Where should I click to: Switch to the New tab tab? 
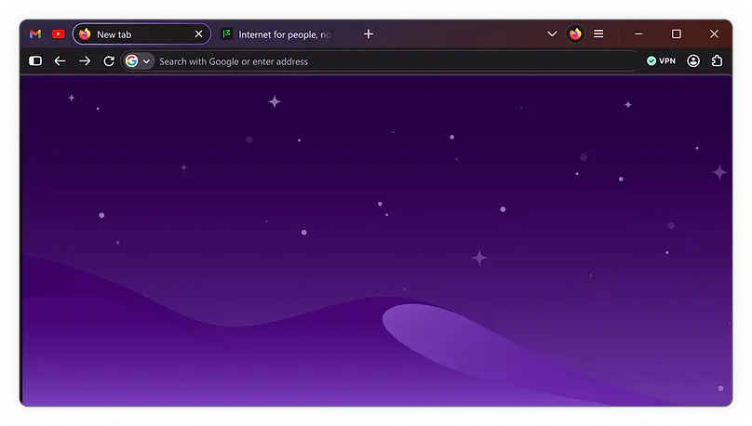point(141,34)
